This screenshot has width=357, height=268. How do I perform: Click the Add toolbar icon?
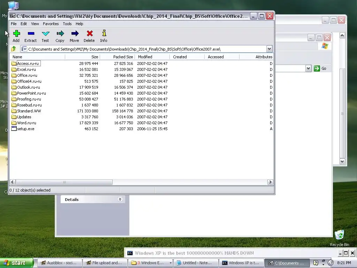click(x=16, y=33)
